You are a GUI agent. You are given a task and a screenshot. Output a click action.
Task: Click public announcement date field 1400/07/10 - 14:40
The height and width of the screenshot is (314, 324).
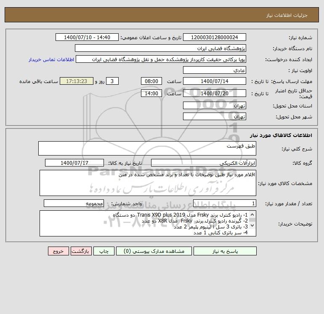click(x=87, y=37)
